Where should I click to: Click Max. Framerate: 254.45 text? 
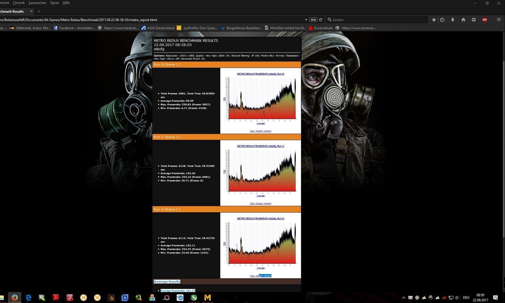pyautogui.click(x=185, y=249)
